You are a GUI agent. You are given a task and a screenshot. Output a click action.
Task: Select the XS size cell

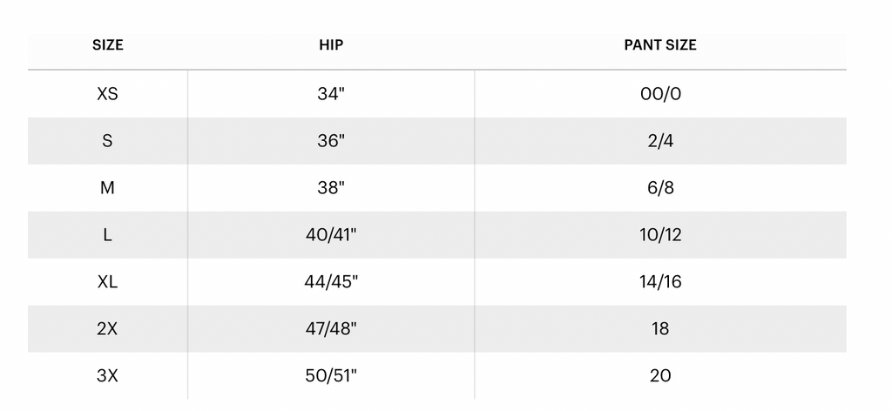(108, 94)
